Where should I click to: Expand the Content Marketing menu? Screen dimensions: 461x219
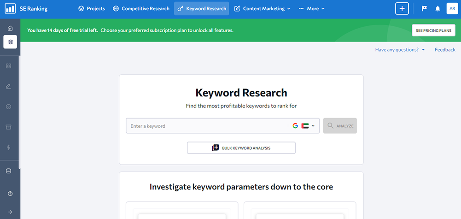tap(262, 9)
